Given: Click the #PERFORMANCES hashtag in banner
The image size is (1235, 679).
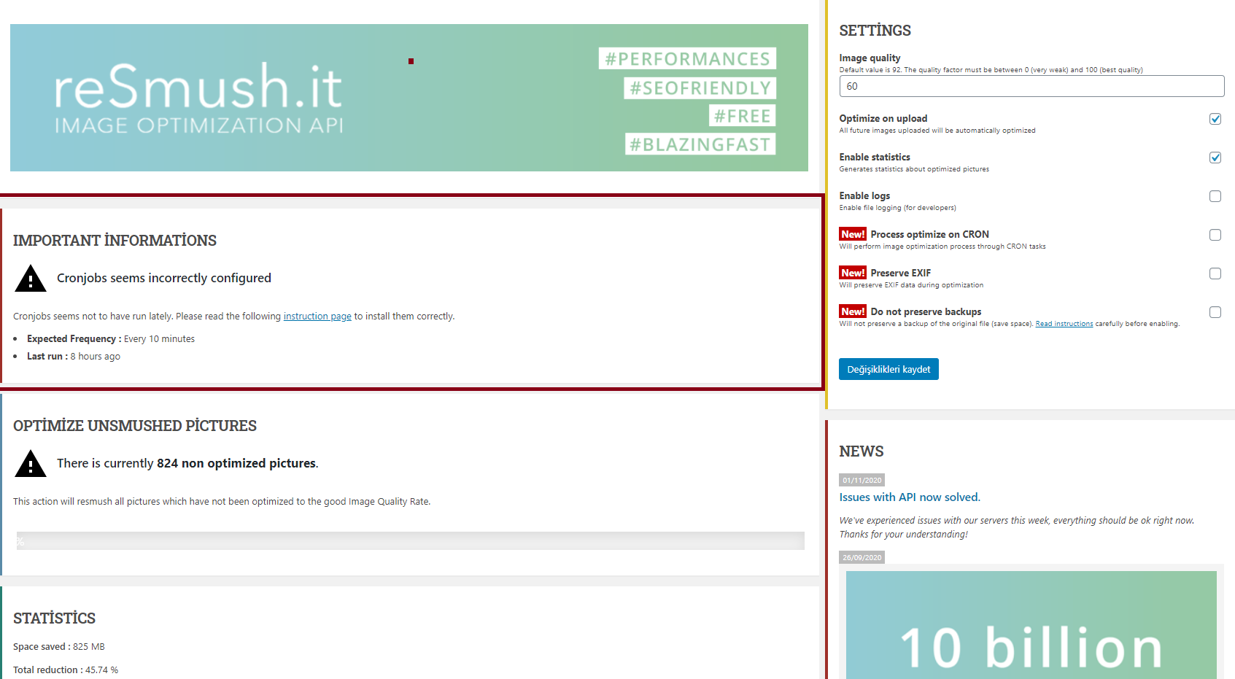Looking at the screenshot, I should pyautogui.click(x=687, y=58).
